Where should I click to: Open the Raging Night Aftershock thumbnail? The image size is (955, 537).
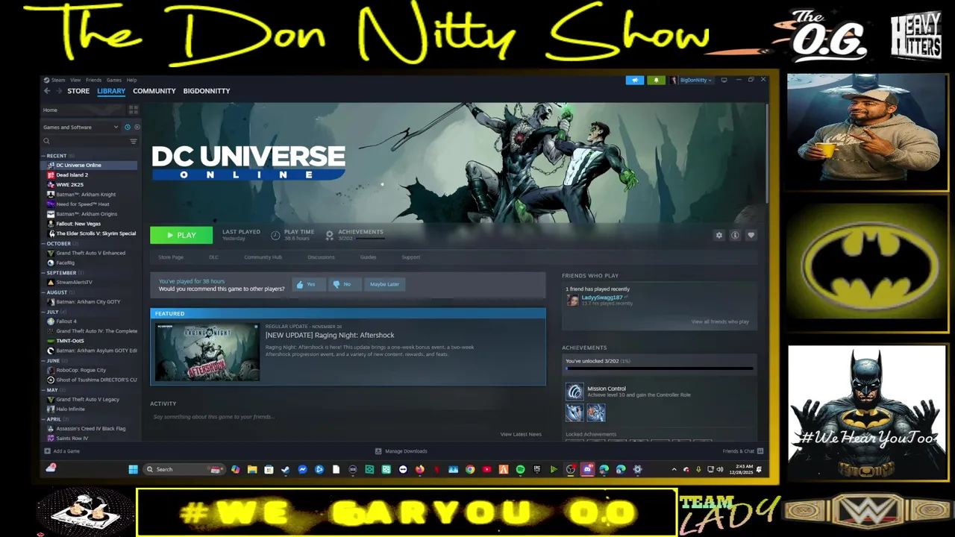click(x=207, y=352)
